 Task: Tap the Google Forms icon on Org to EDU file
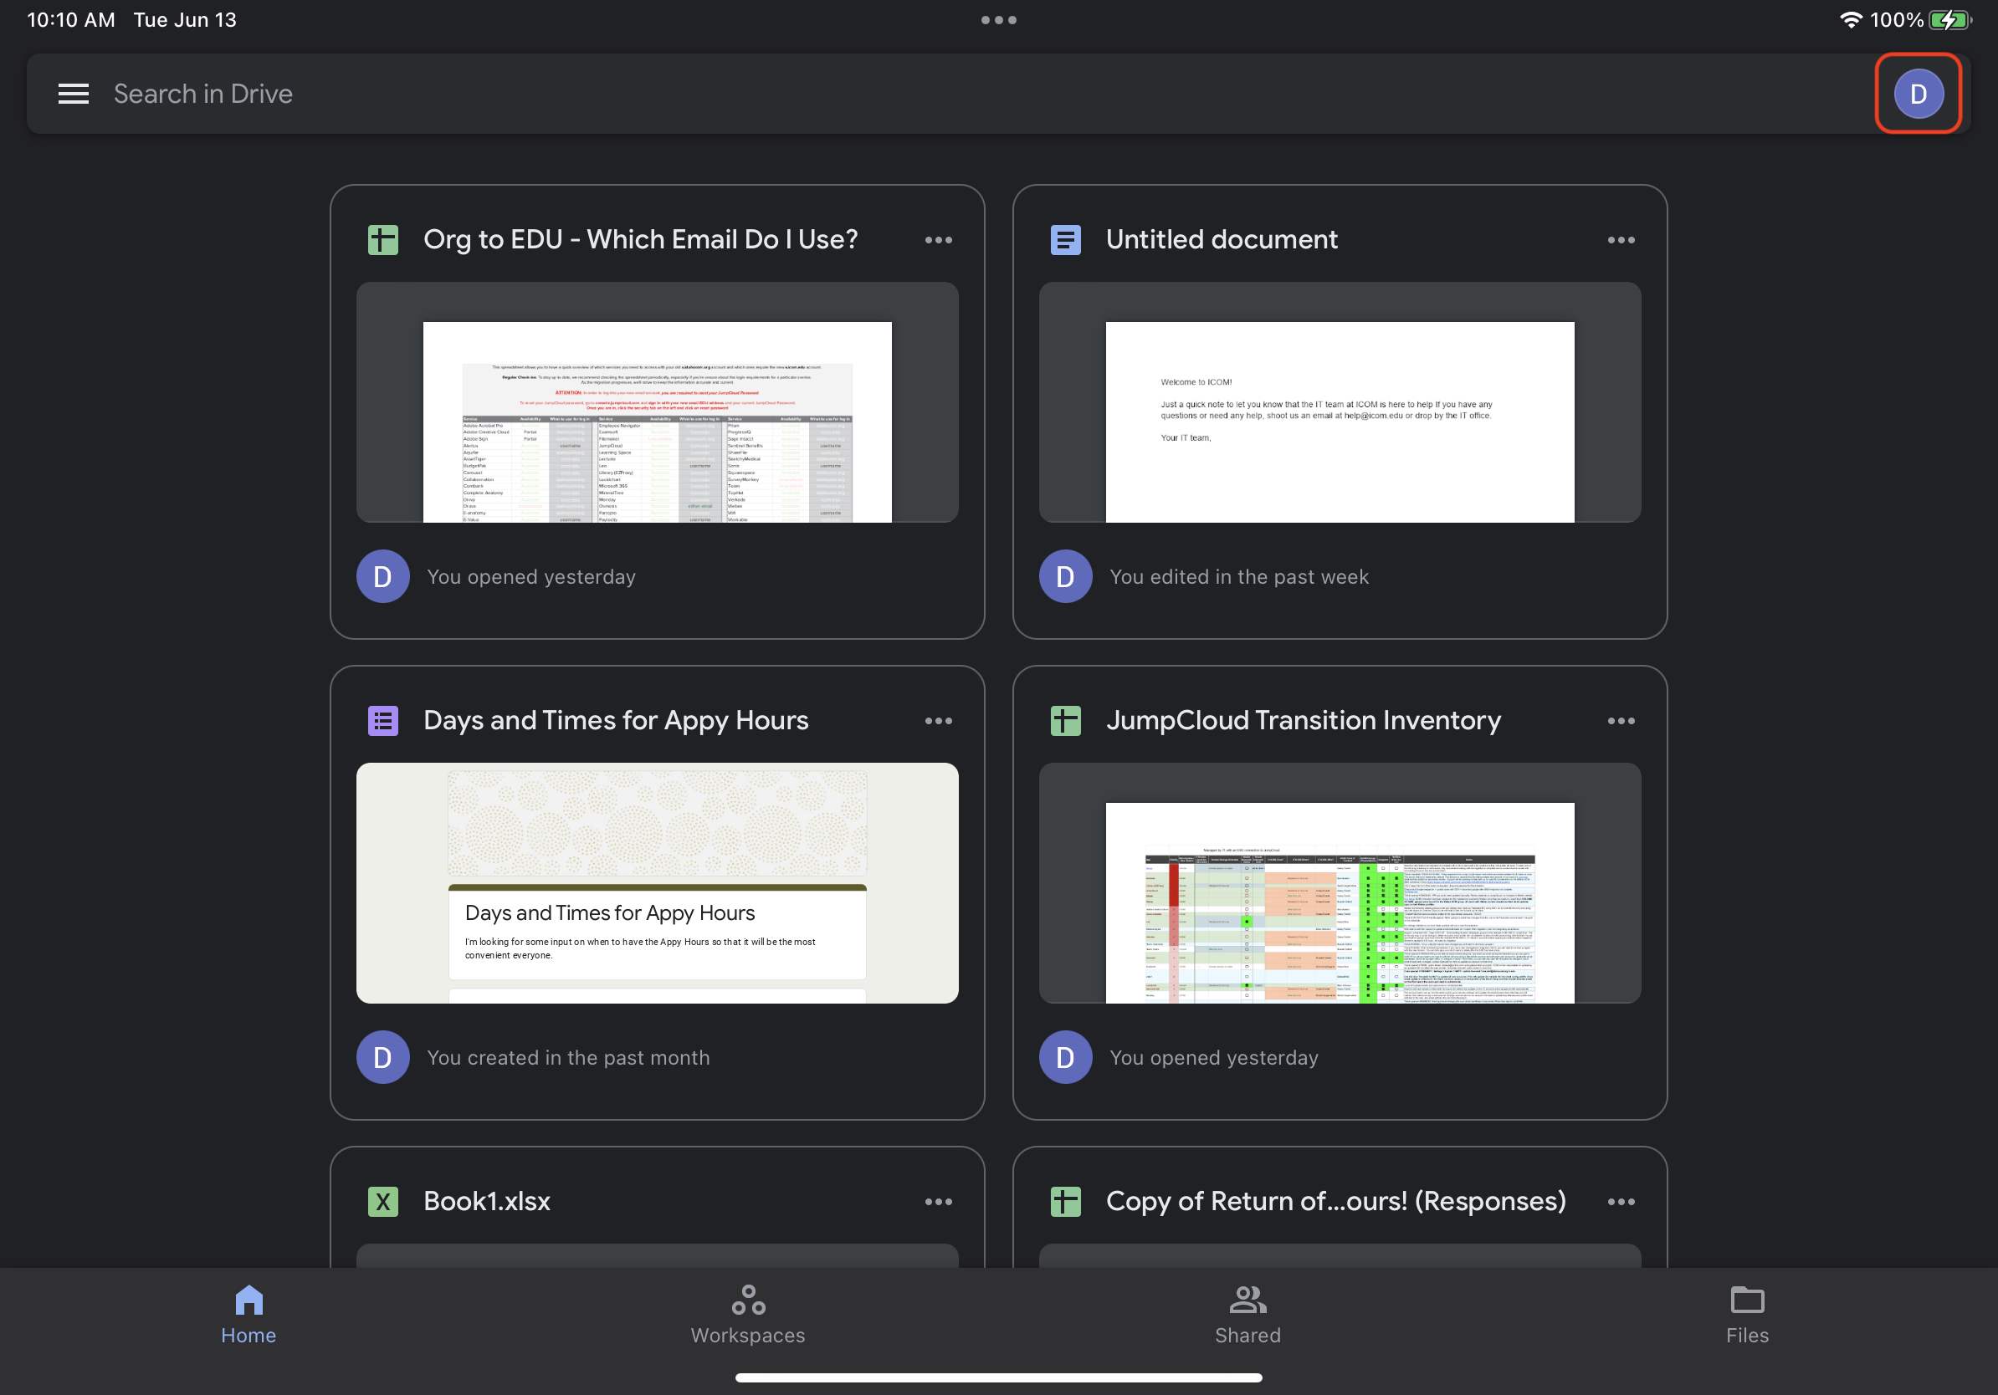381,238
